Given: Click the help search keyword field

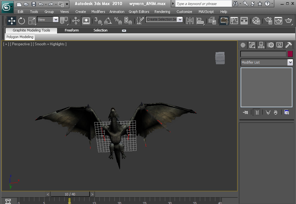Looking at the screenshot, I should (203, 4).
